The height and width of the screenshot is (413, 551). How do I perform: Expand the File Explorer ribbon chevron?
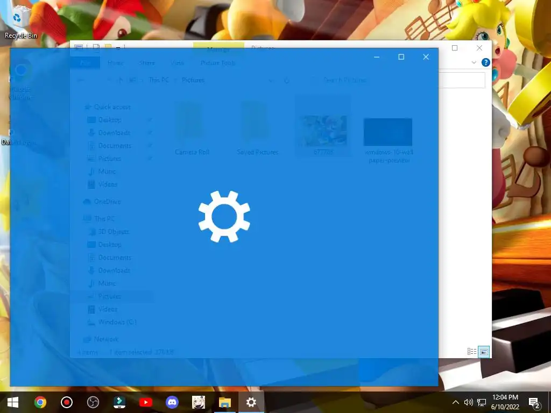tap(474, 62)
